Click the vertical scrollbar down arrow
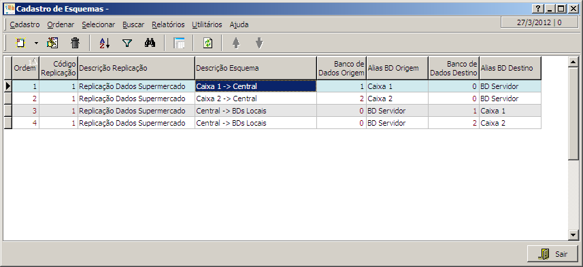This screenshot has height=267, width=583. [573, 234]
